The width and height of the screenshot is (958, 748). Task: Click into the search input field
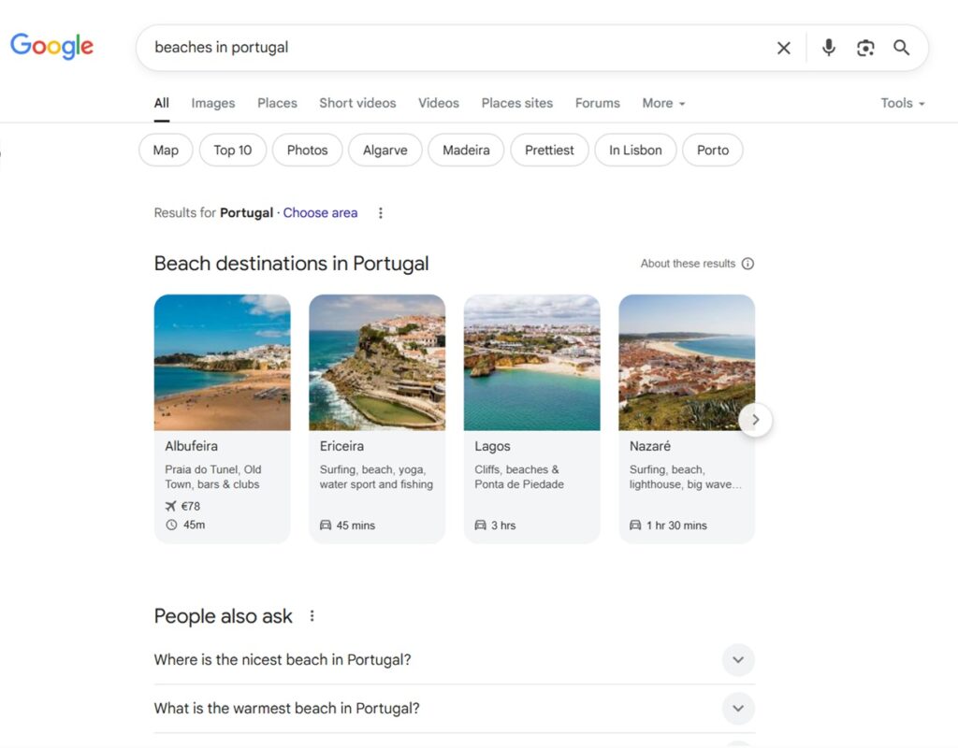[449, 48]
